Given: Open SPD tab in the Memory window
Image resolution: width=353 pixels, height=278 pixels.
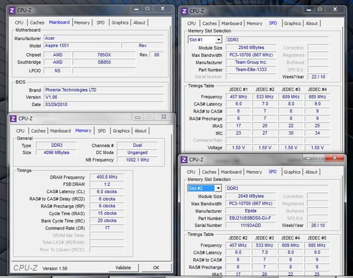Looking at the screenshot, I should 101,131.
